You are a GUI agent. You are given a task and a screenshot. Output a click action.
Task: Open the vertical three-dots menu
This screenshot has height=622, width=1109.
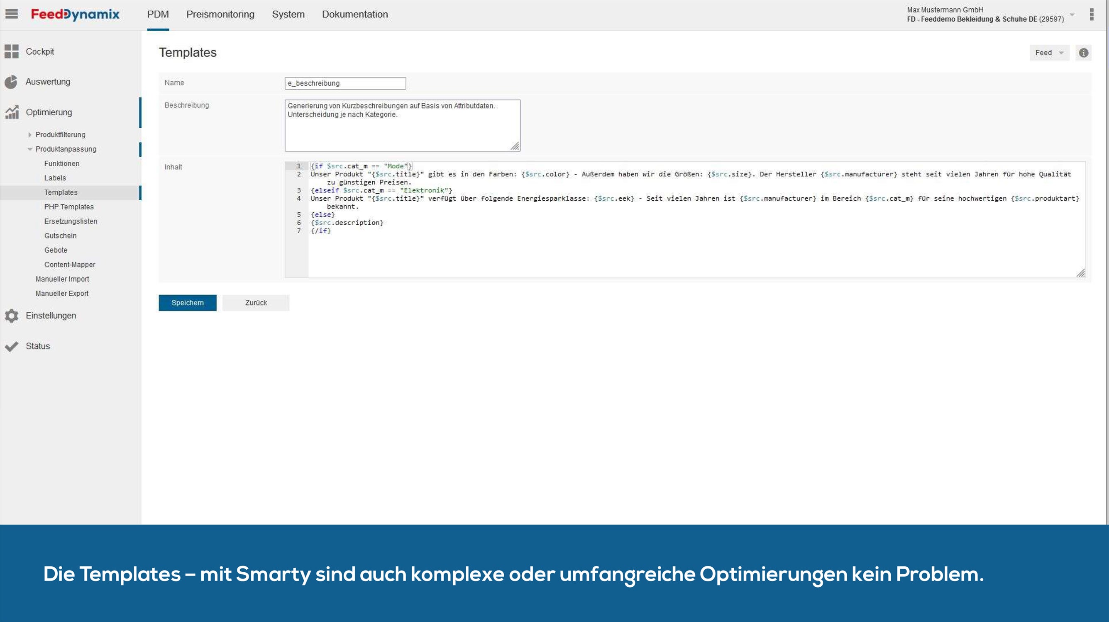pyautogui.click(x=1091, y=15)
